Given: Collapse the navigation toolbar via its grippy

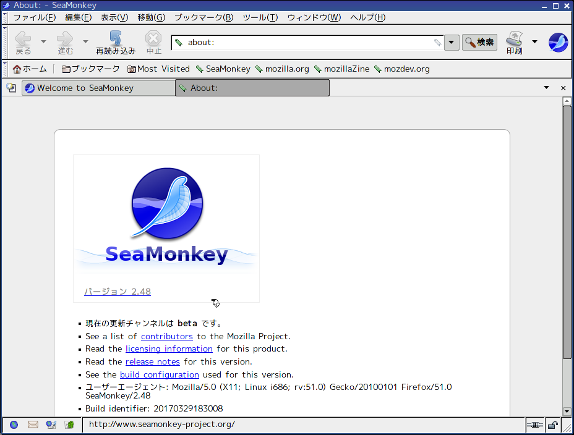Looking at the screenshot, I should click(x=5, y=43).
